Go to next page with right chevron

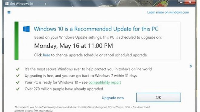(191, 66)
